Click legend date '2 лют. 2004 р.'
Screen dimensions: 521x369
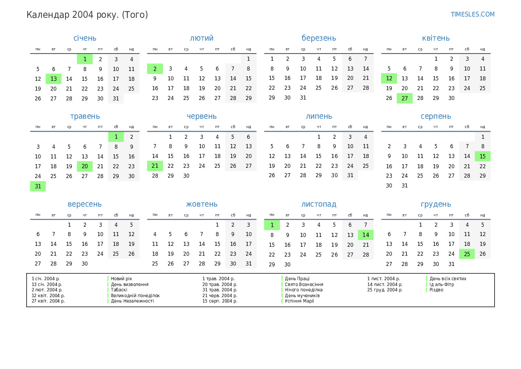click(47, 290)
